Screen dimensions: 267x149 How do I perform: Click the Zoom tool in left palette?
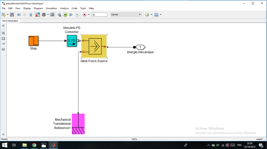(3, 33)
